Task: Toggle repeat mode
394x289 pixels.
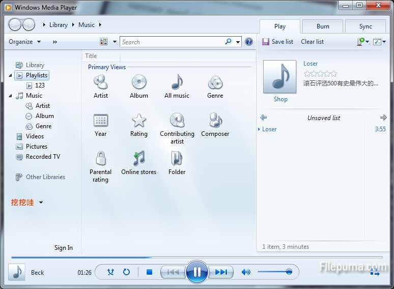Action: (126, 272)
